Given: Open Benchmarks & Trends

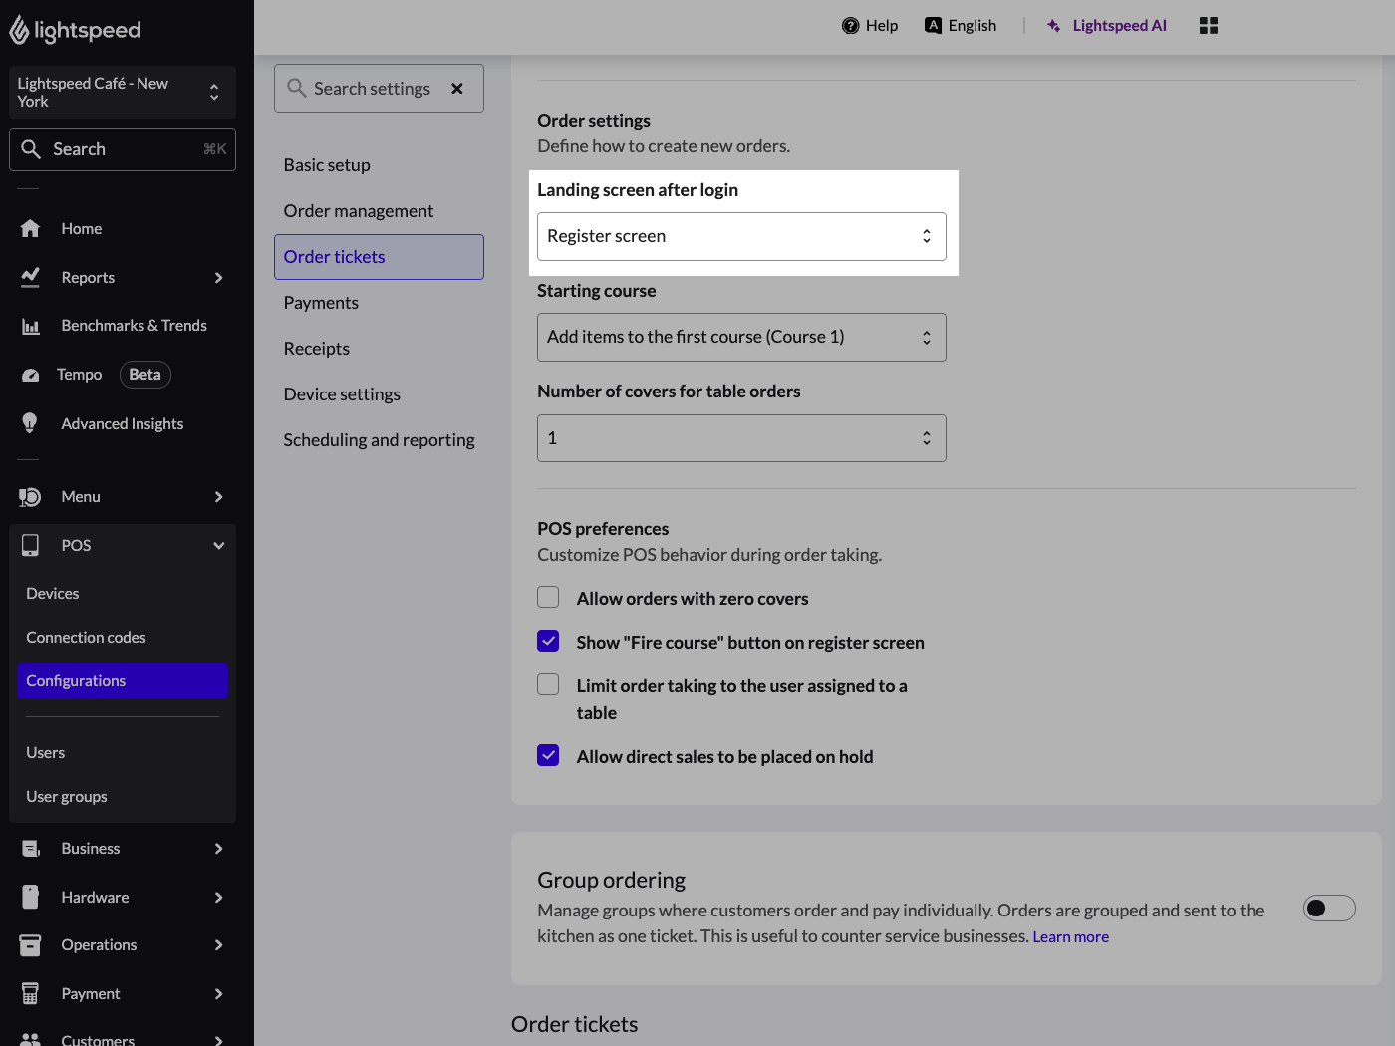Looking at the screenshot, I should tap(30, 325).
